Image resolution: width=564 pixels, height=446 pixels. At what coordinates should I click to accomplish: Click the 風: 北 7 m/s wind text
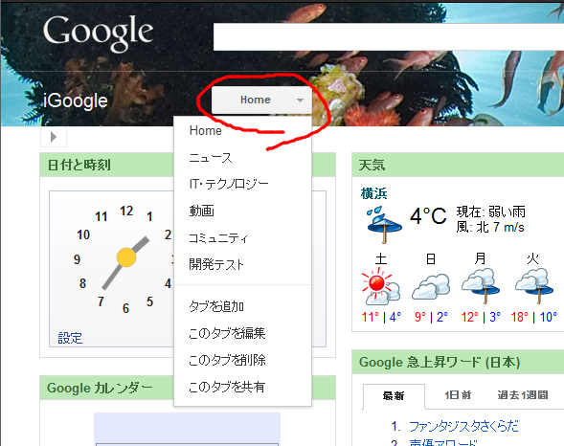(x=490, y=227)
